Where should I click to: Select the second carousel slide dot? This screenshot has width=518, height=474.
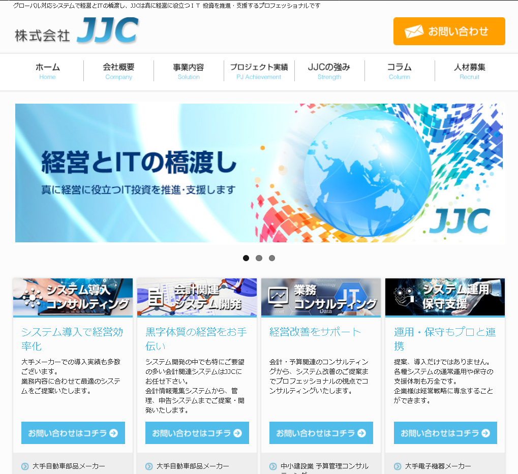[x=259, y=258]
